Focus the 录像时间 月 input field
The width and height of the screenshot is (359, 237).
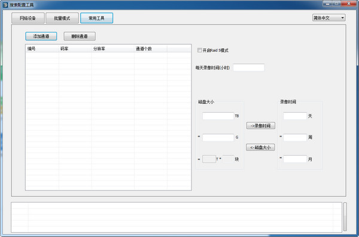(x=295, y=159)
